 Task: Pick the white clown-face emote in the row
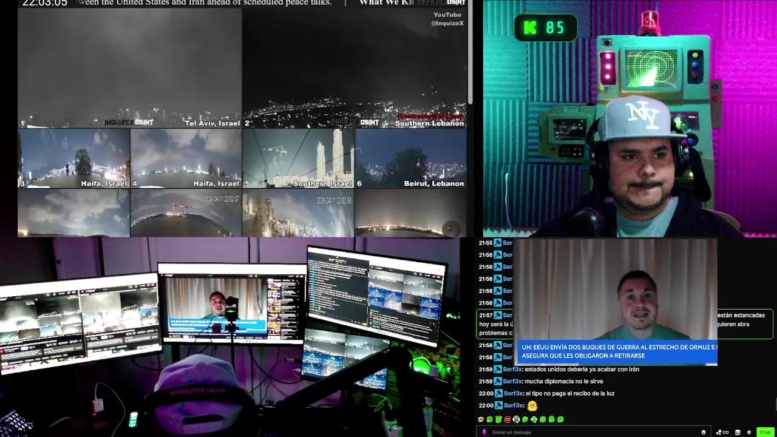click(516, 419)
